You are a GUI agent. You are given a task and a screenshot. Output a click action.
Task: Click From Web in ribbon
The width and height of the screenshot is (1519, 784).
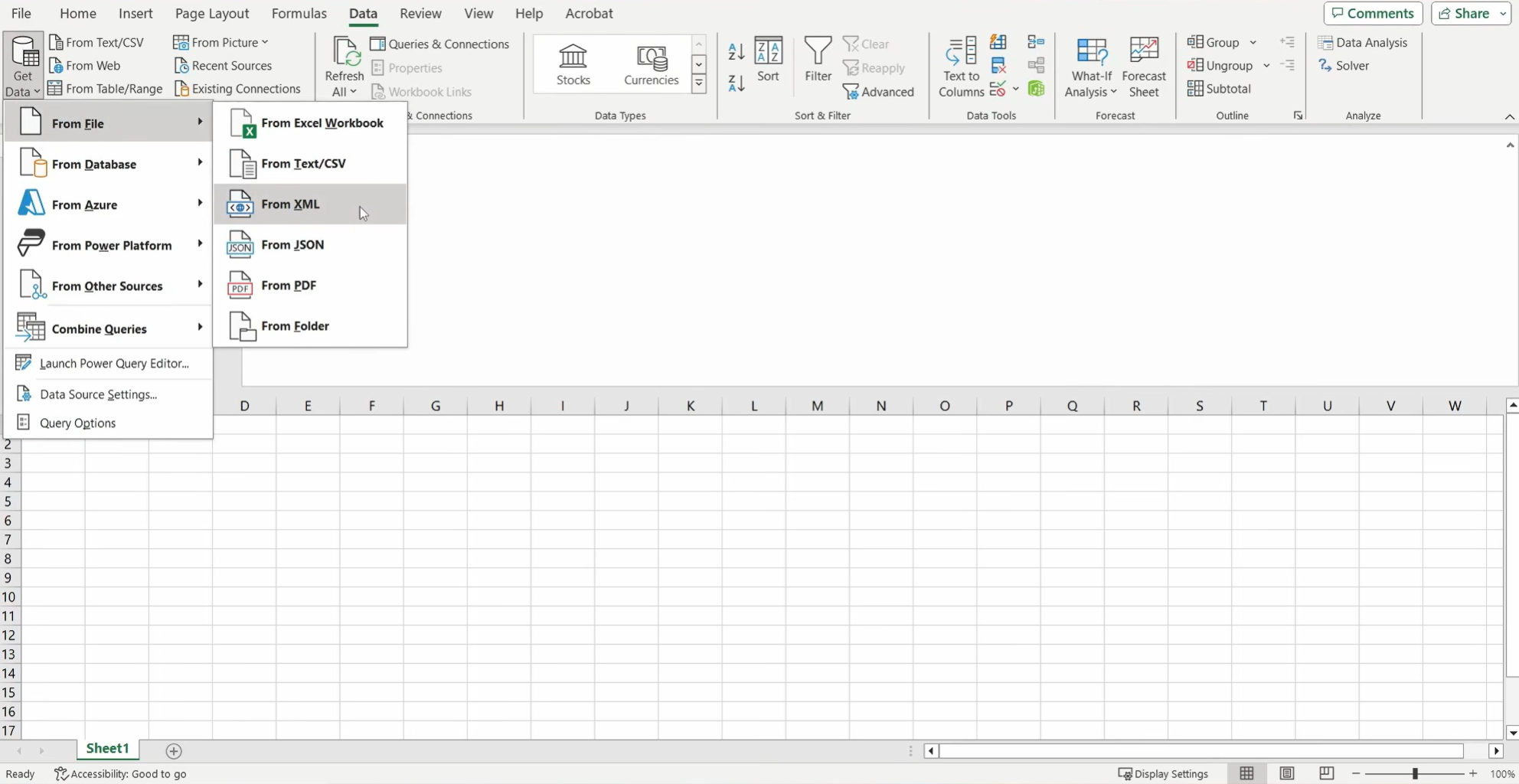pos(84,65)
